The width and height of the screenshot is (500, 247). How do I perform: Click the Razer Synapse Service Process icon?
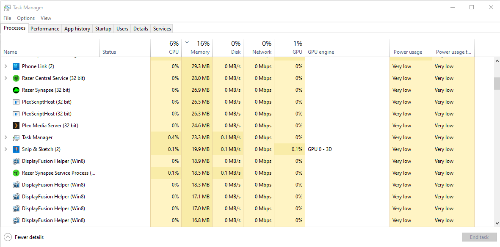pos(16,173)
